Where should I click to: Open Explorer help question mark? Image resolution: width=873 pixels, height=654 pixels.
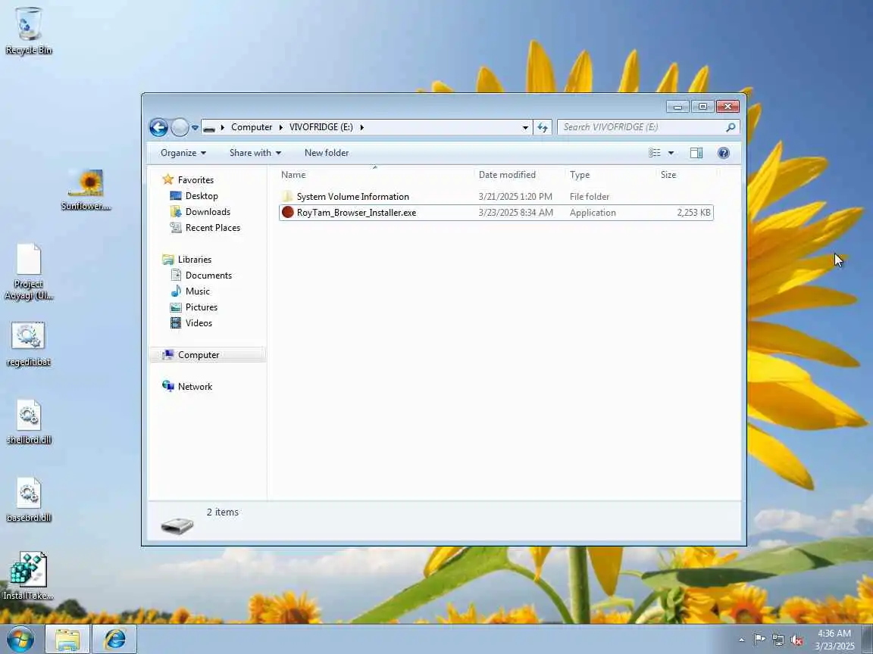[x=724, y=153]
